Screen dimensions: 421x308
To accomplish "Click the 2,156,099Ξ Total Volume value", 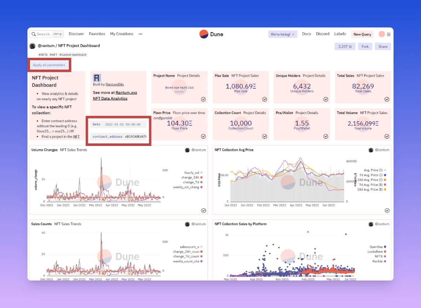I will coord(363,123).
